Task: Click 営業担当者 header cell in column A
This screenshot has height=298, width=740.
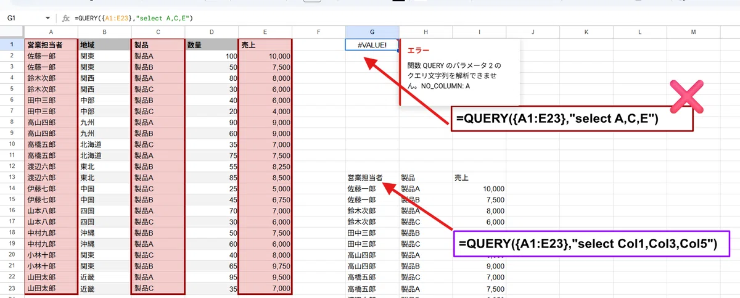Action: [x=51, y=44]
